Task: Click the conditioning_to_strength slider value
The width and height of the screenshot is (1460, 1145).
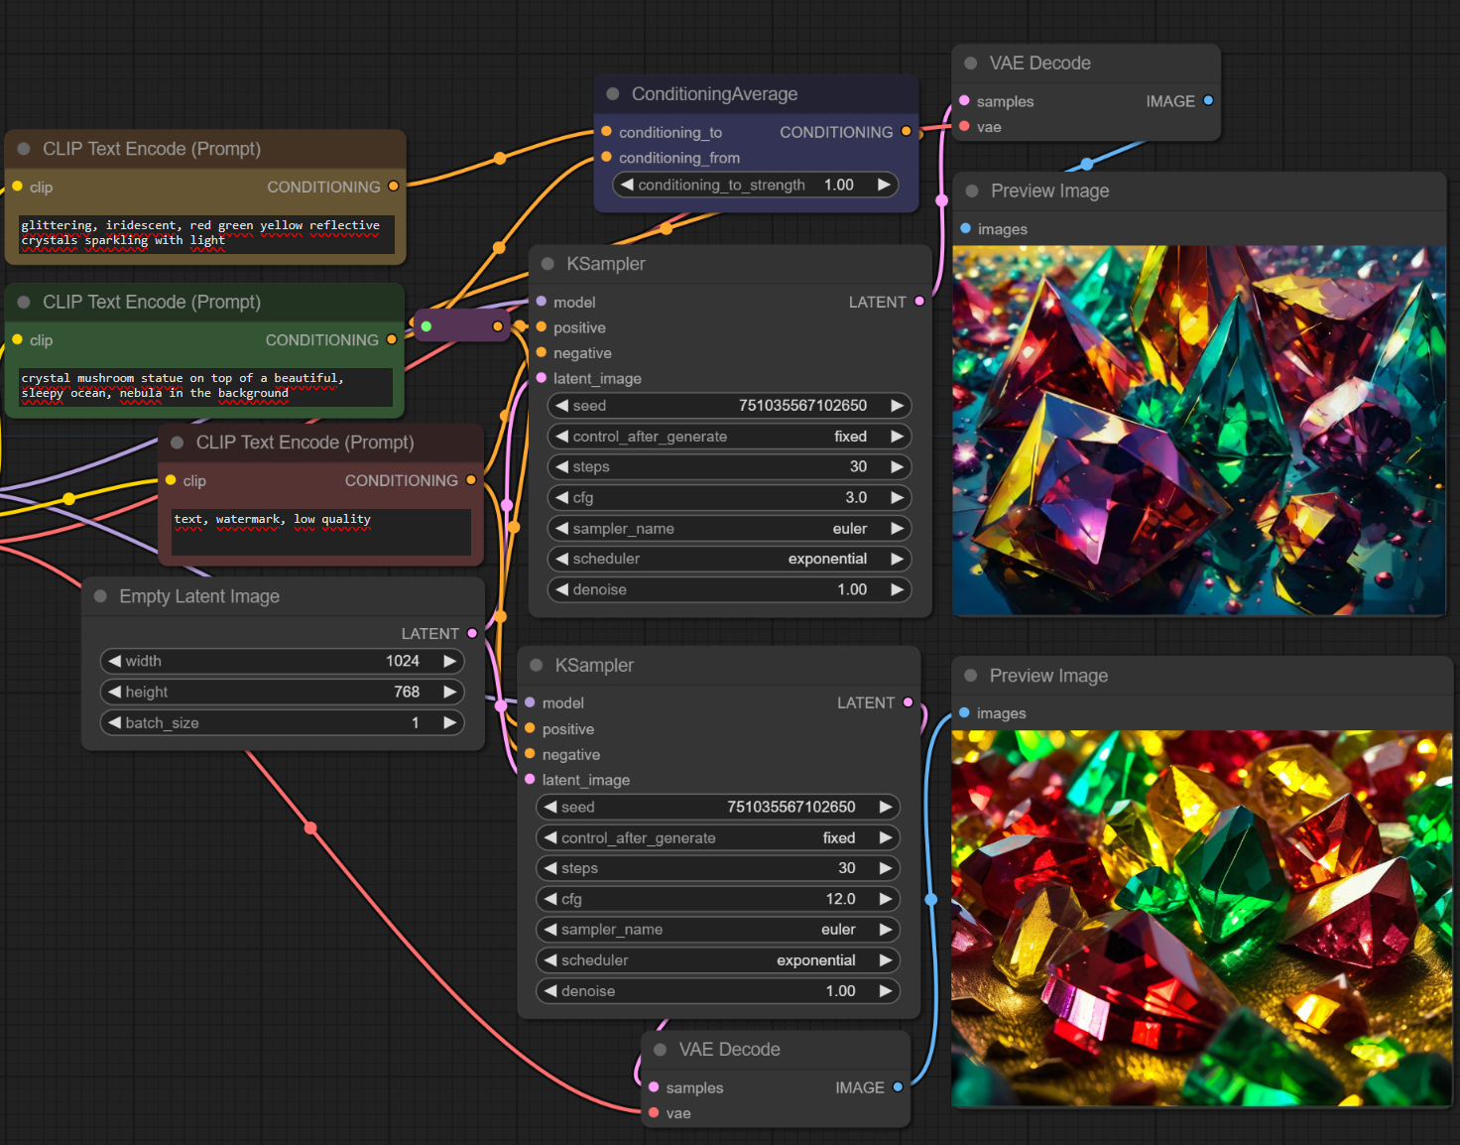Action: (x=755, y=185)
